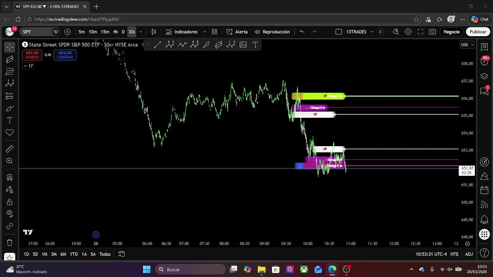Click the compare or add symbol plus

67,32
